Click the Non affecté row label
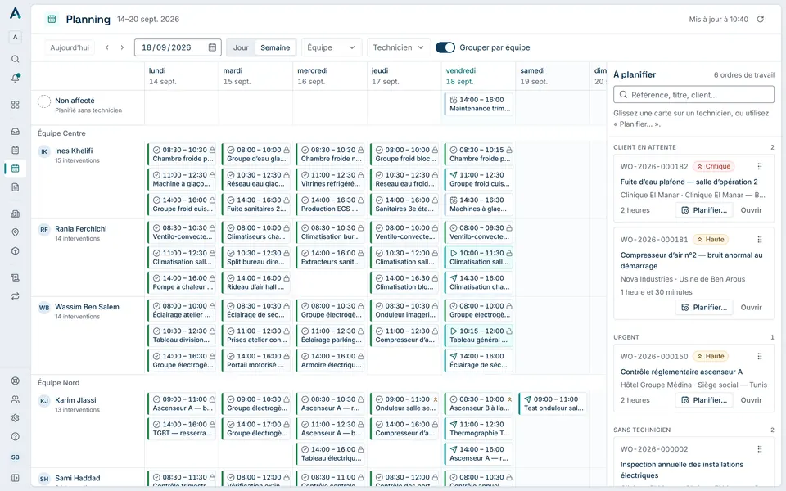This screenshot has height=491, width=786. coord(75,101)
